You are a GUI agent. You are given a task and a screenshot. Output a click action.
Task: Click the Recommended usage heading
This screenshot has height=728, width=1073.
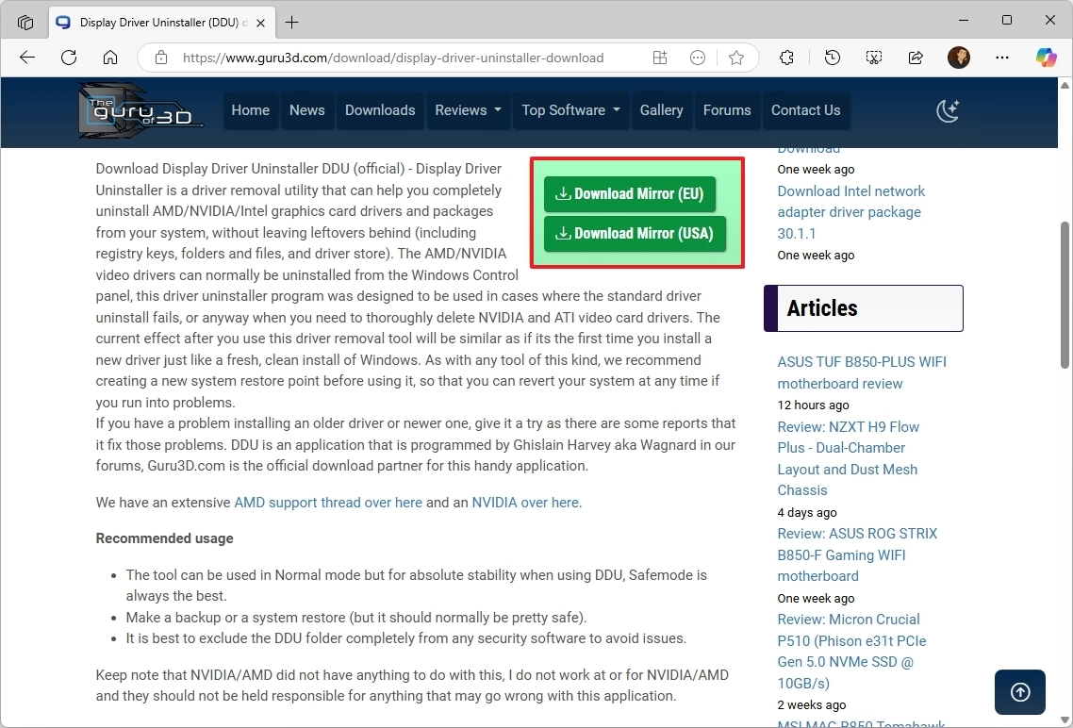point(164,538)
